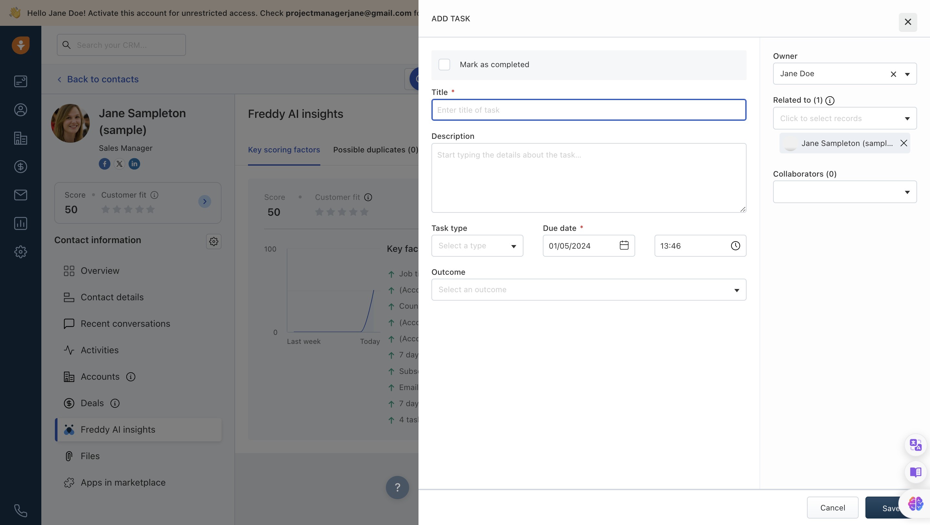
Task: Open the phone dialer icon in sidebar
Action: pos(21,510)
